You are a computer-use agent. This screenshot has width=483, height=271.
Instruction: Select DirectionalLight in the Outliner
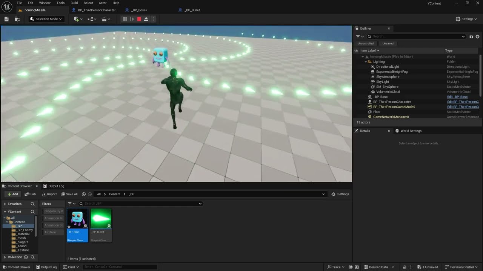coord(388,67)
